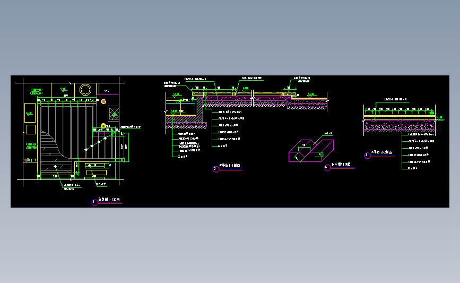This screenshot has width=460, height=283.
Task: Select the tall yellow rectangle at plan left
Action: pos(30,113)
